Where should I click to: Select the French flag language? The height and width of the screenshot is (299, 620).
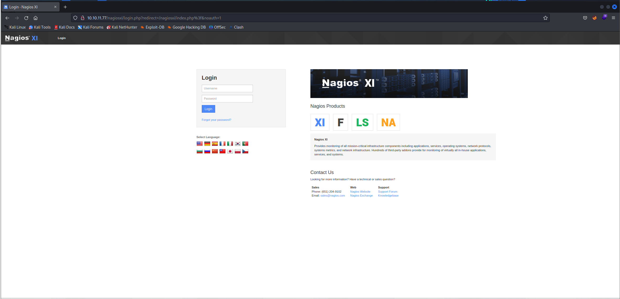tap(222, 144)
